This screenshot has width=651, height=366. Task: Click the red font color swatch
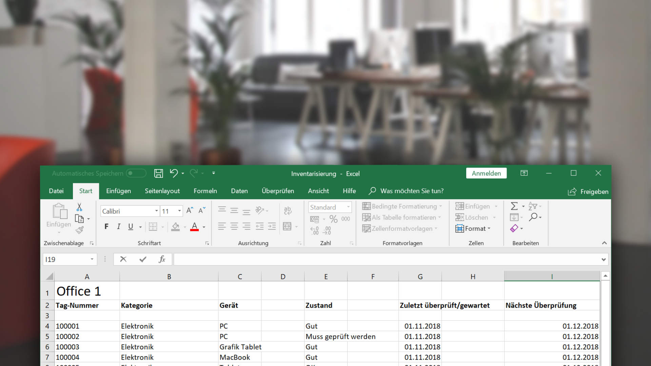[194, 227]
